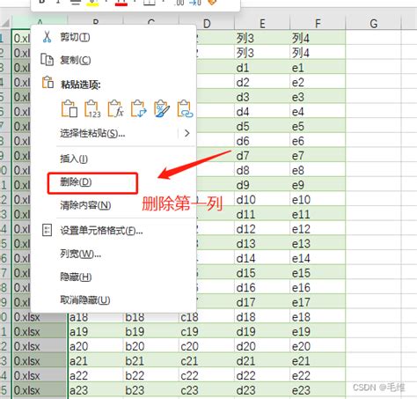Click the clipboard icon beside 粘贴选项
The height and width of the screenshot is (399, 417).
coord(48,83)
